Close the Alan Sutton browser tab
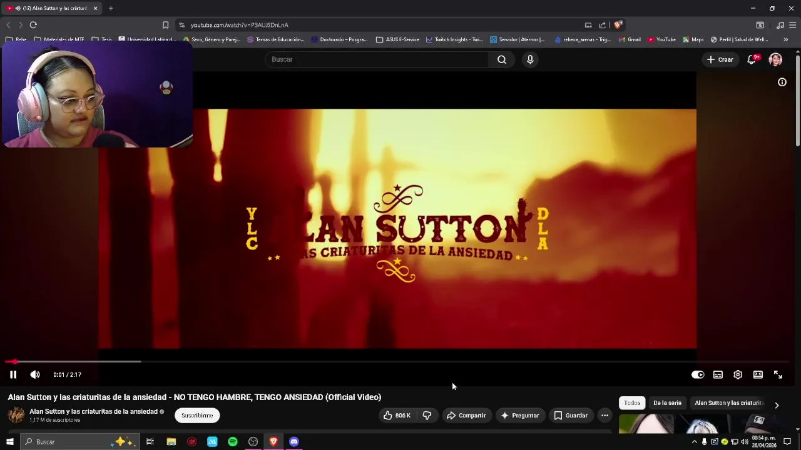Screen dimensions: 801x450 (x=95, y=8)
